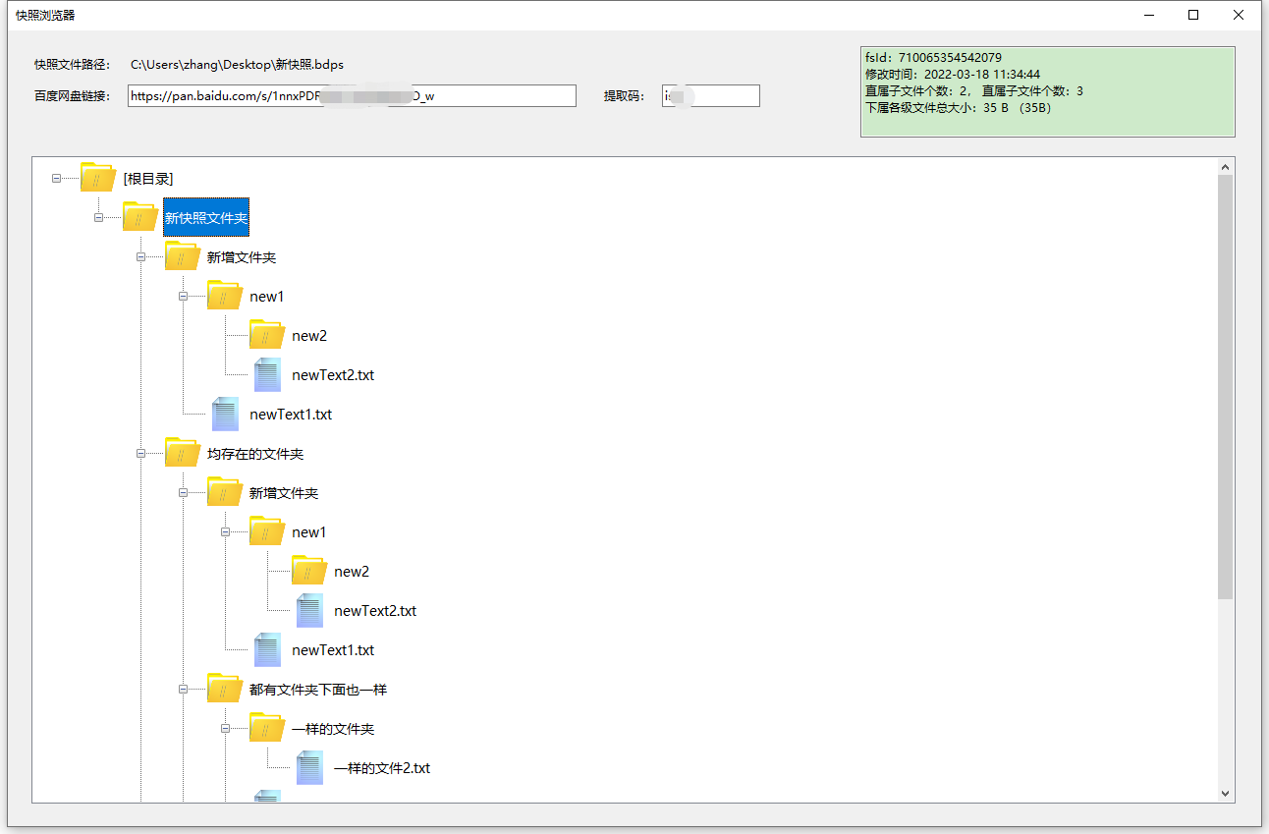The height and width of the screenshot is (834, 1269).
Task: Click the 快照浏览器 window title
Action: point(45,15)
